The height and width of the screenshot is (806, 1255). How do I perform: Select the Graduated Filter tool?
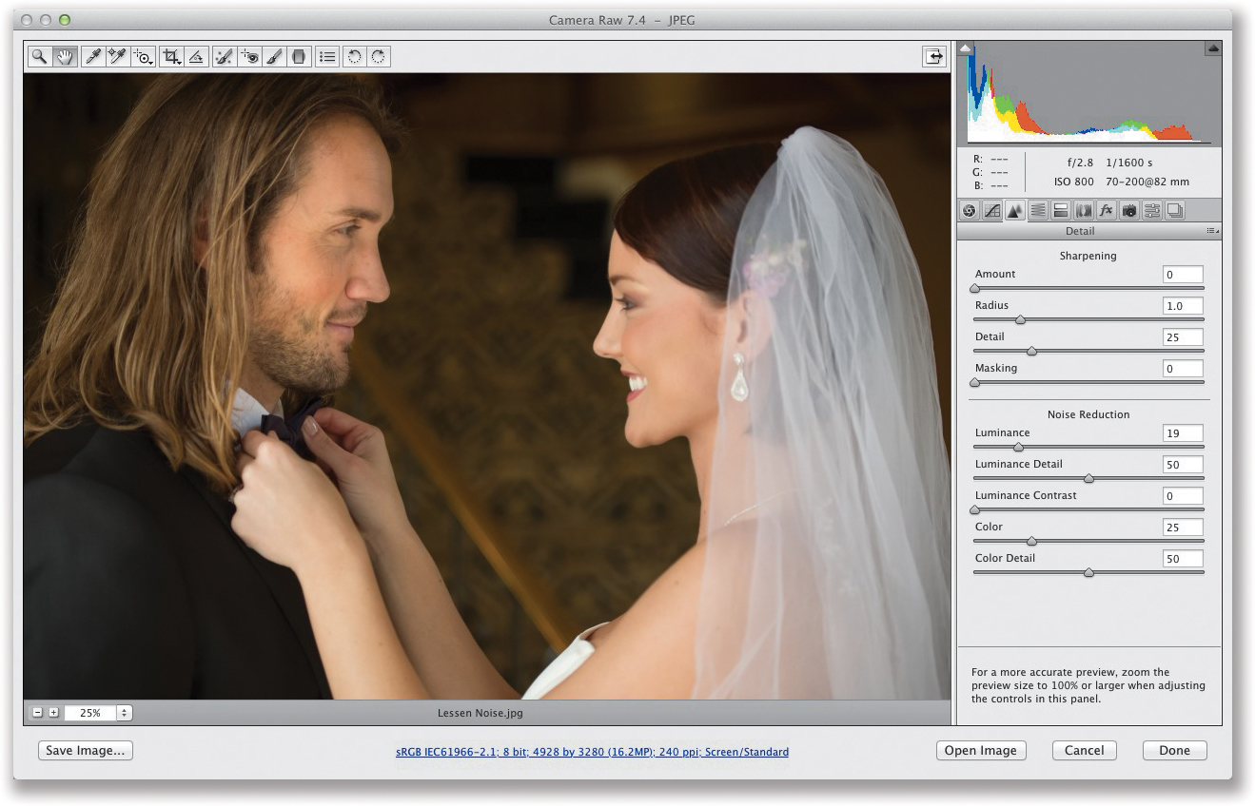click(299, 57)
